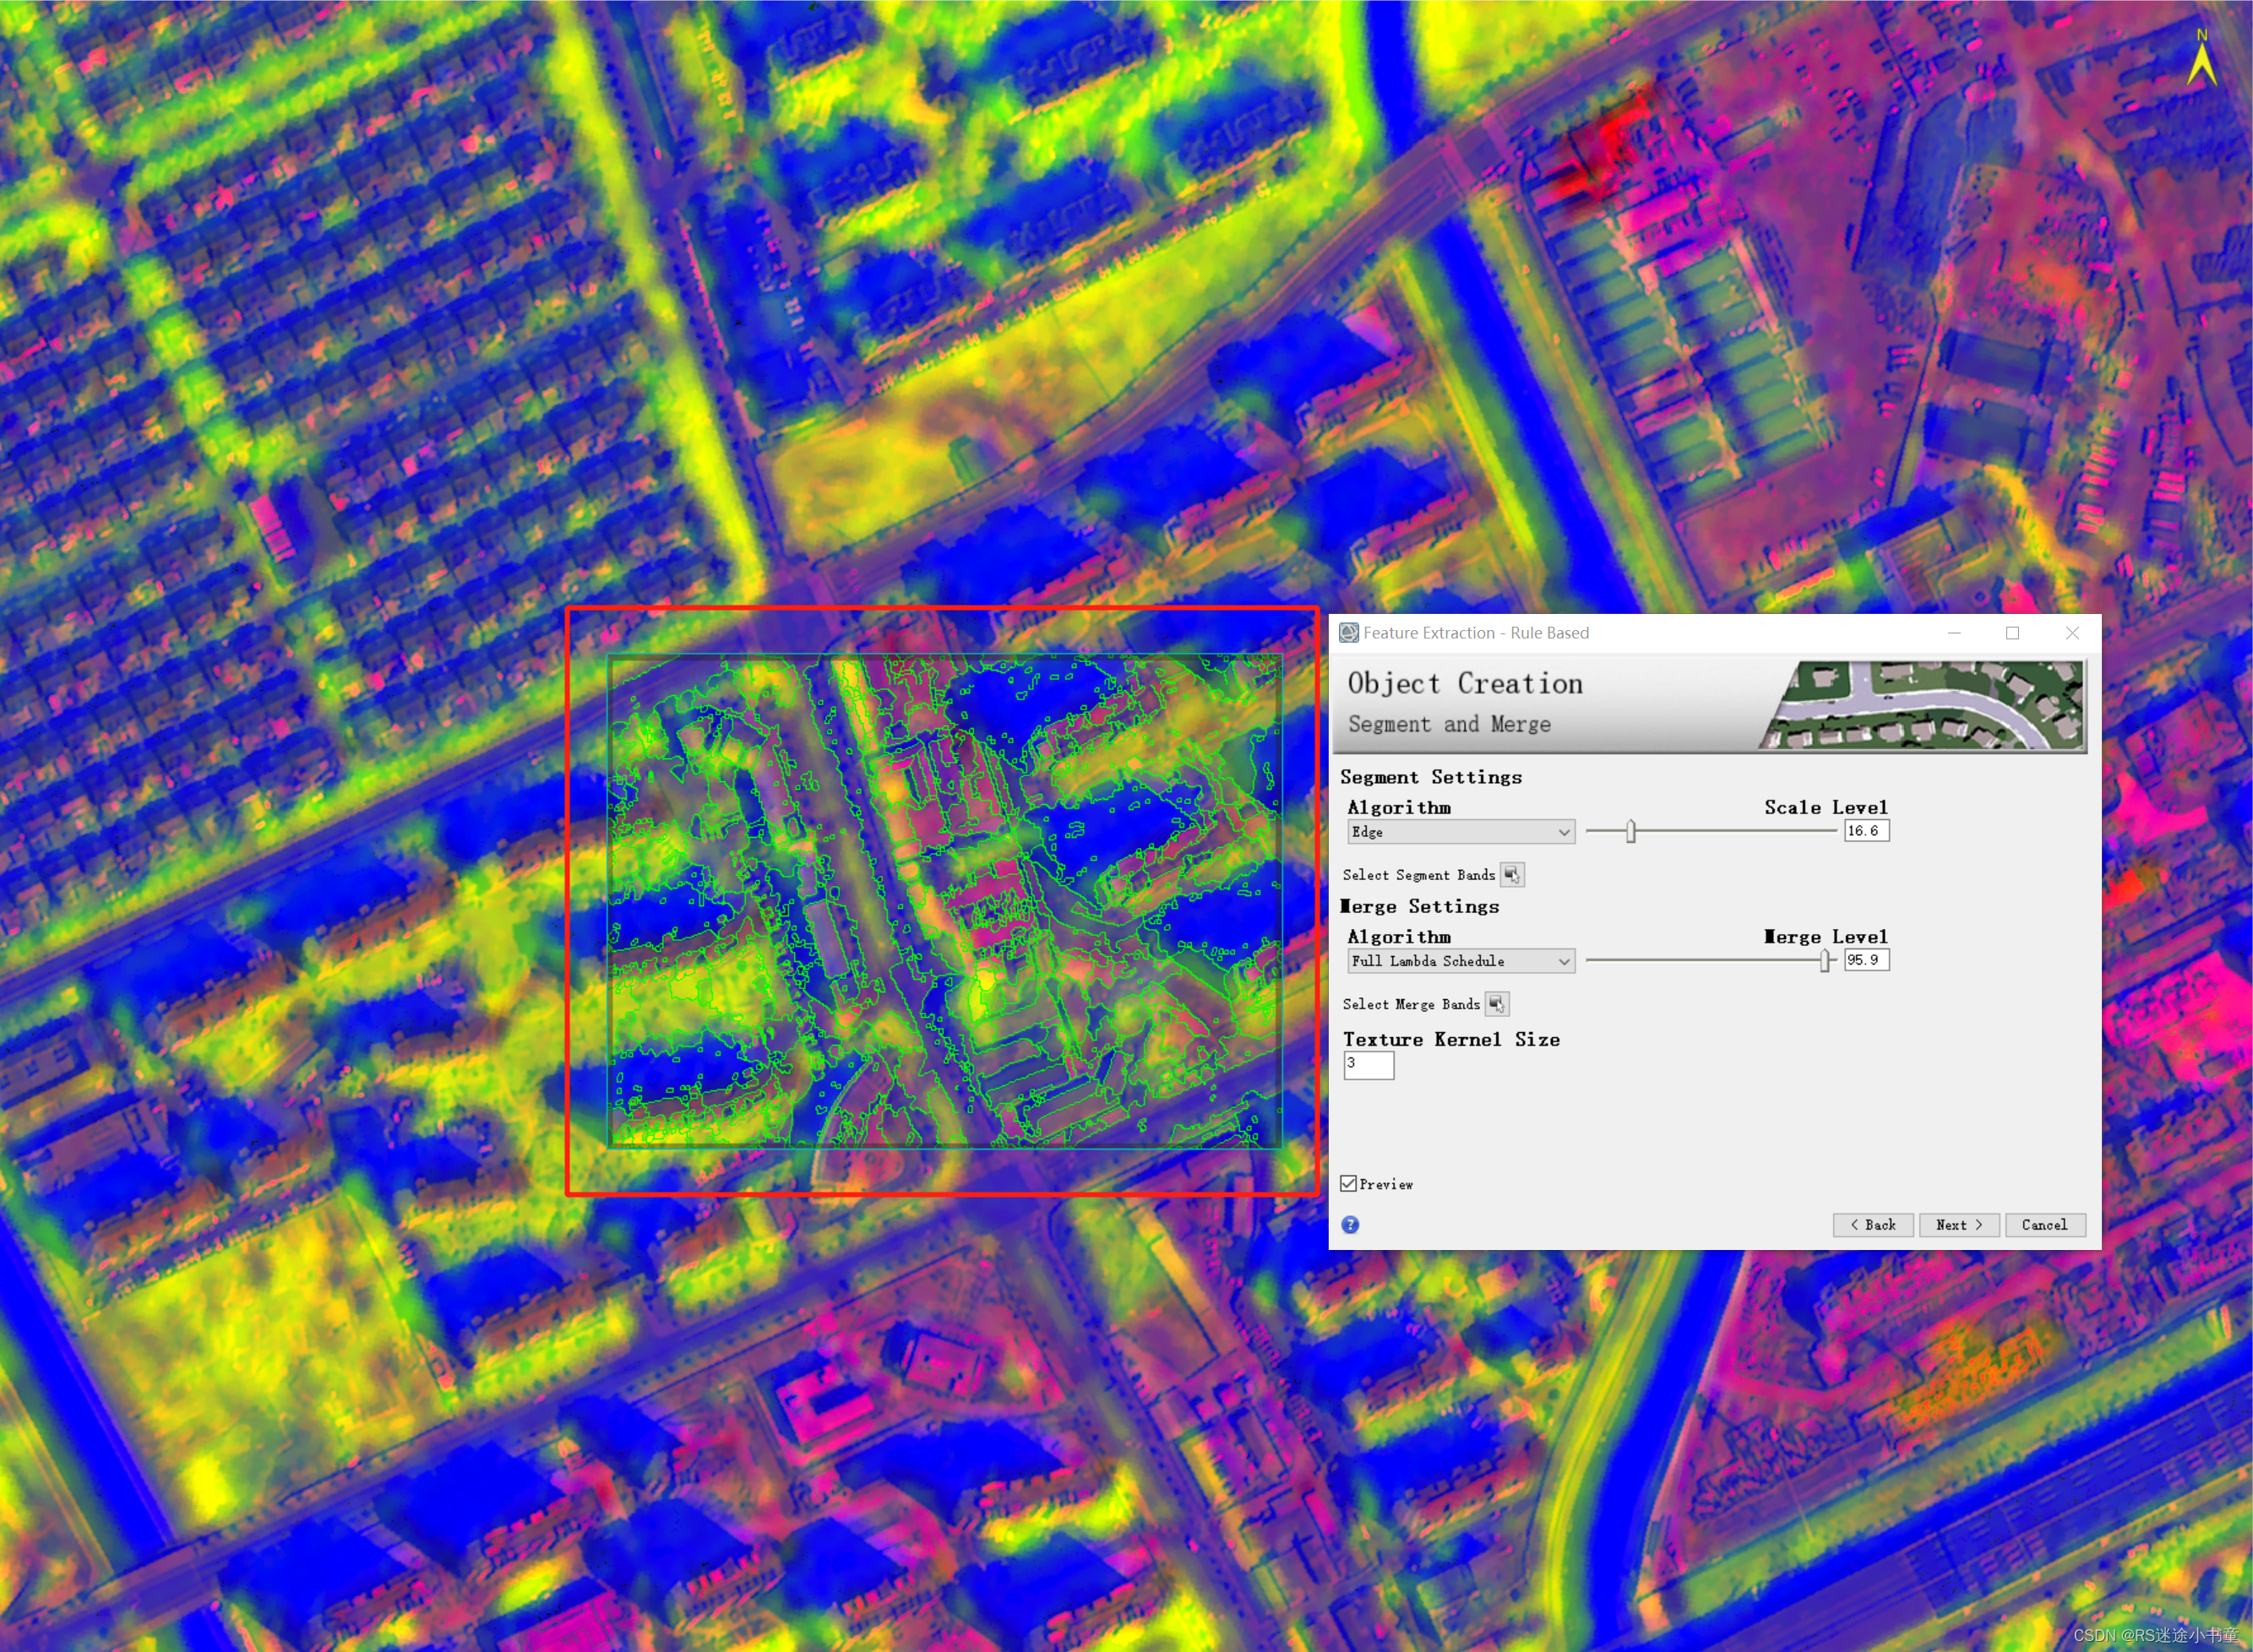Click the Select Segment Bands icon button
Image resolution: width=2253 pixels, height=1652 pixels.
[x=1512, y=875]
